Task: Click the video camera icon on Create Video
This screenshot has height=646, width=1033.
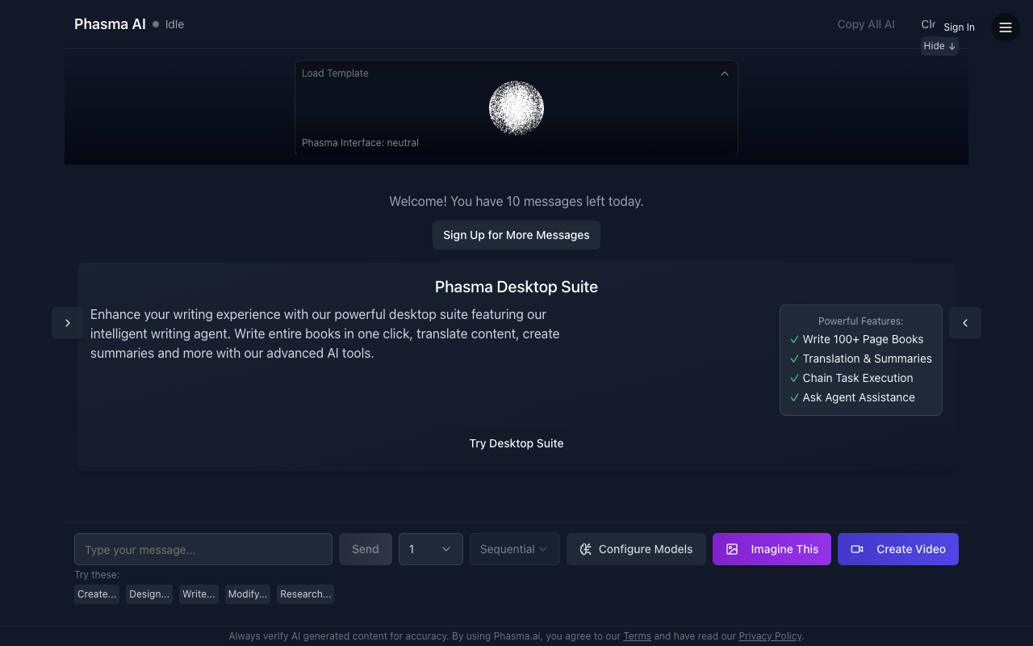Action: point(857,549)
